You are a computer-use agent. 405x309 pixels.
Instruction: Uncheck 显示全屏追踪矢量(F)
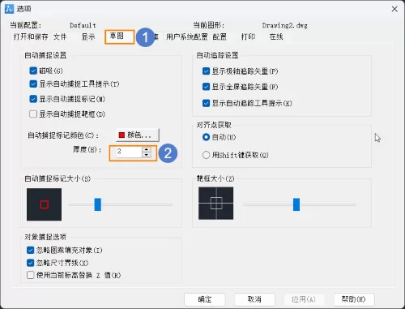[x=206, y=87]
